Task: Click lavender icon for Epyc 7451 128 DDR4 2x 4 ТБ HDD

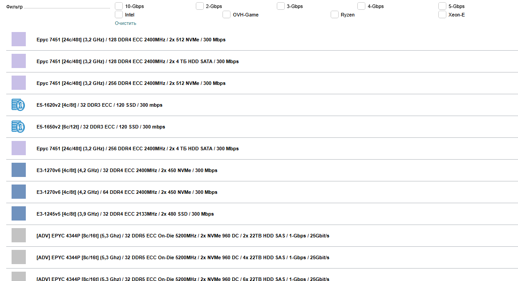Action: (19, 61)
